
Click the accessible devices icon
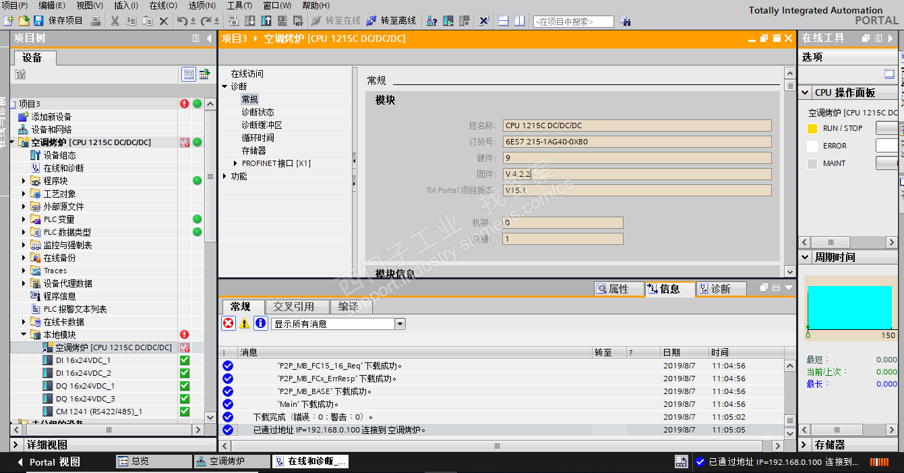431,21
